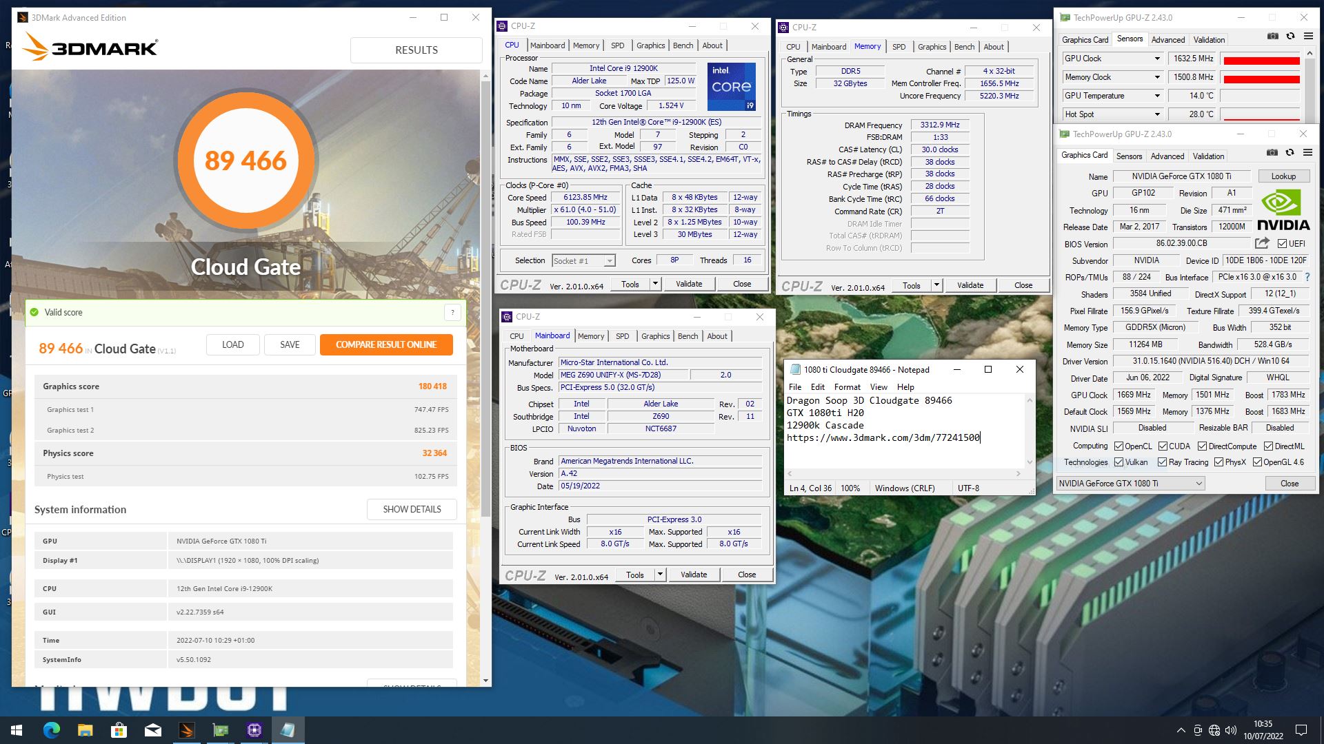Open the Hot Spot sensor dropdown
Viewport: 1324px width, 744px height.
point(1157,114)
